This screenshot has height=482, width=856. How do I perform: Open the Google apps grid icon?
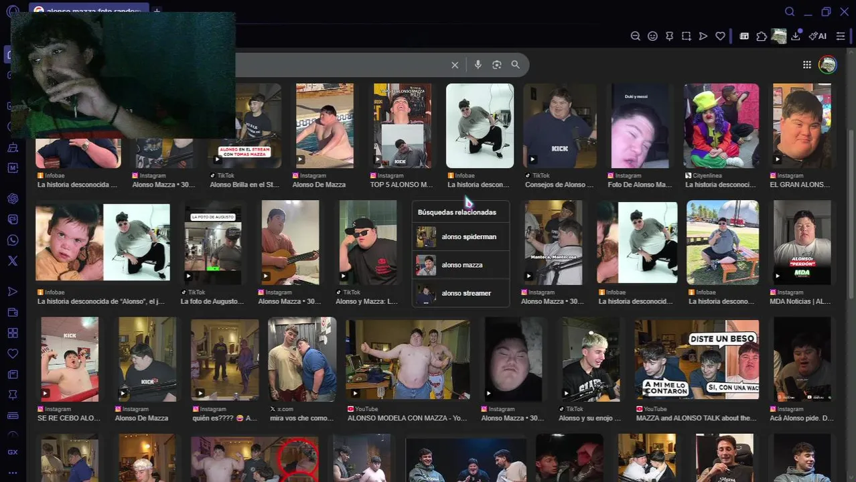pyautogui.click(x=807, y=65)
